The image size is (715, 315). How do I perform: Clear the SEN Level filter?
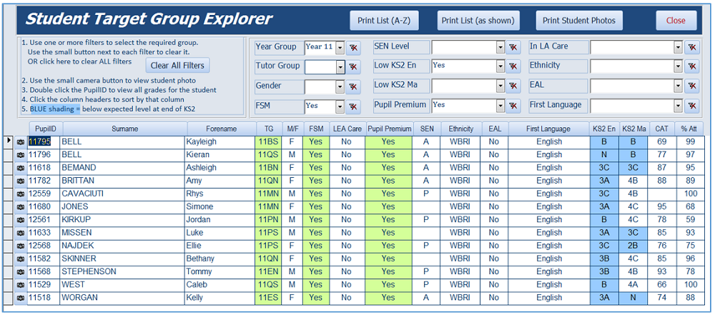(513, 47)
